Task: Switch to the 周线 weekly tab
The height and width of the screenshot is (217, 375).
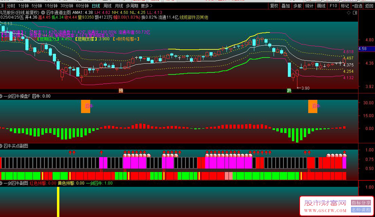Action: [107, 6]
